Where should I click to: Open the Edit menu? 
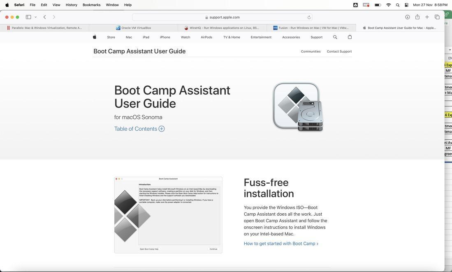[x=44, y=5]
